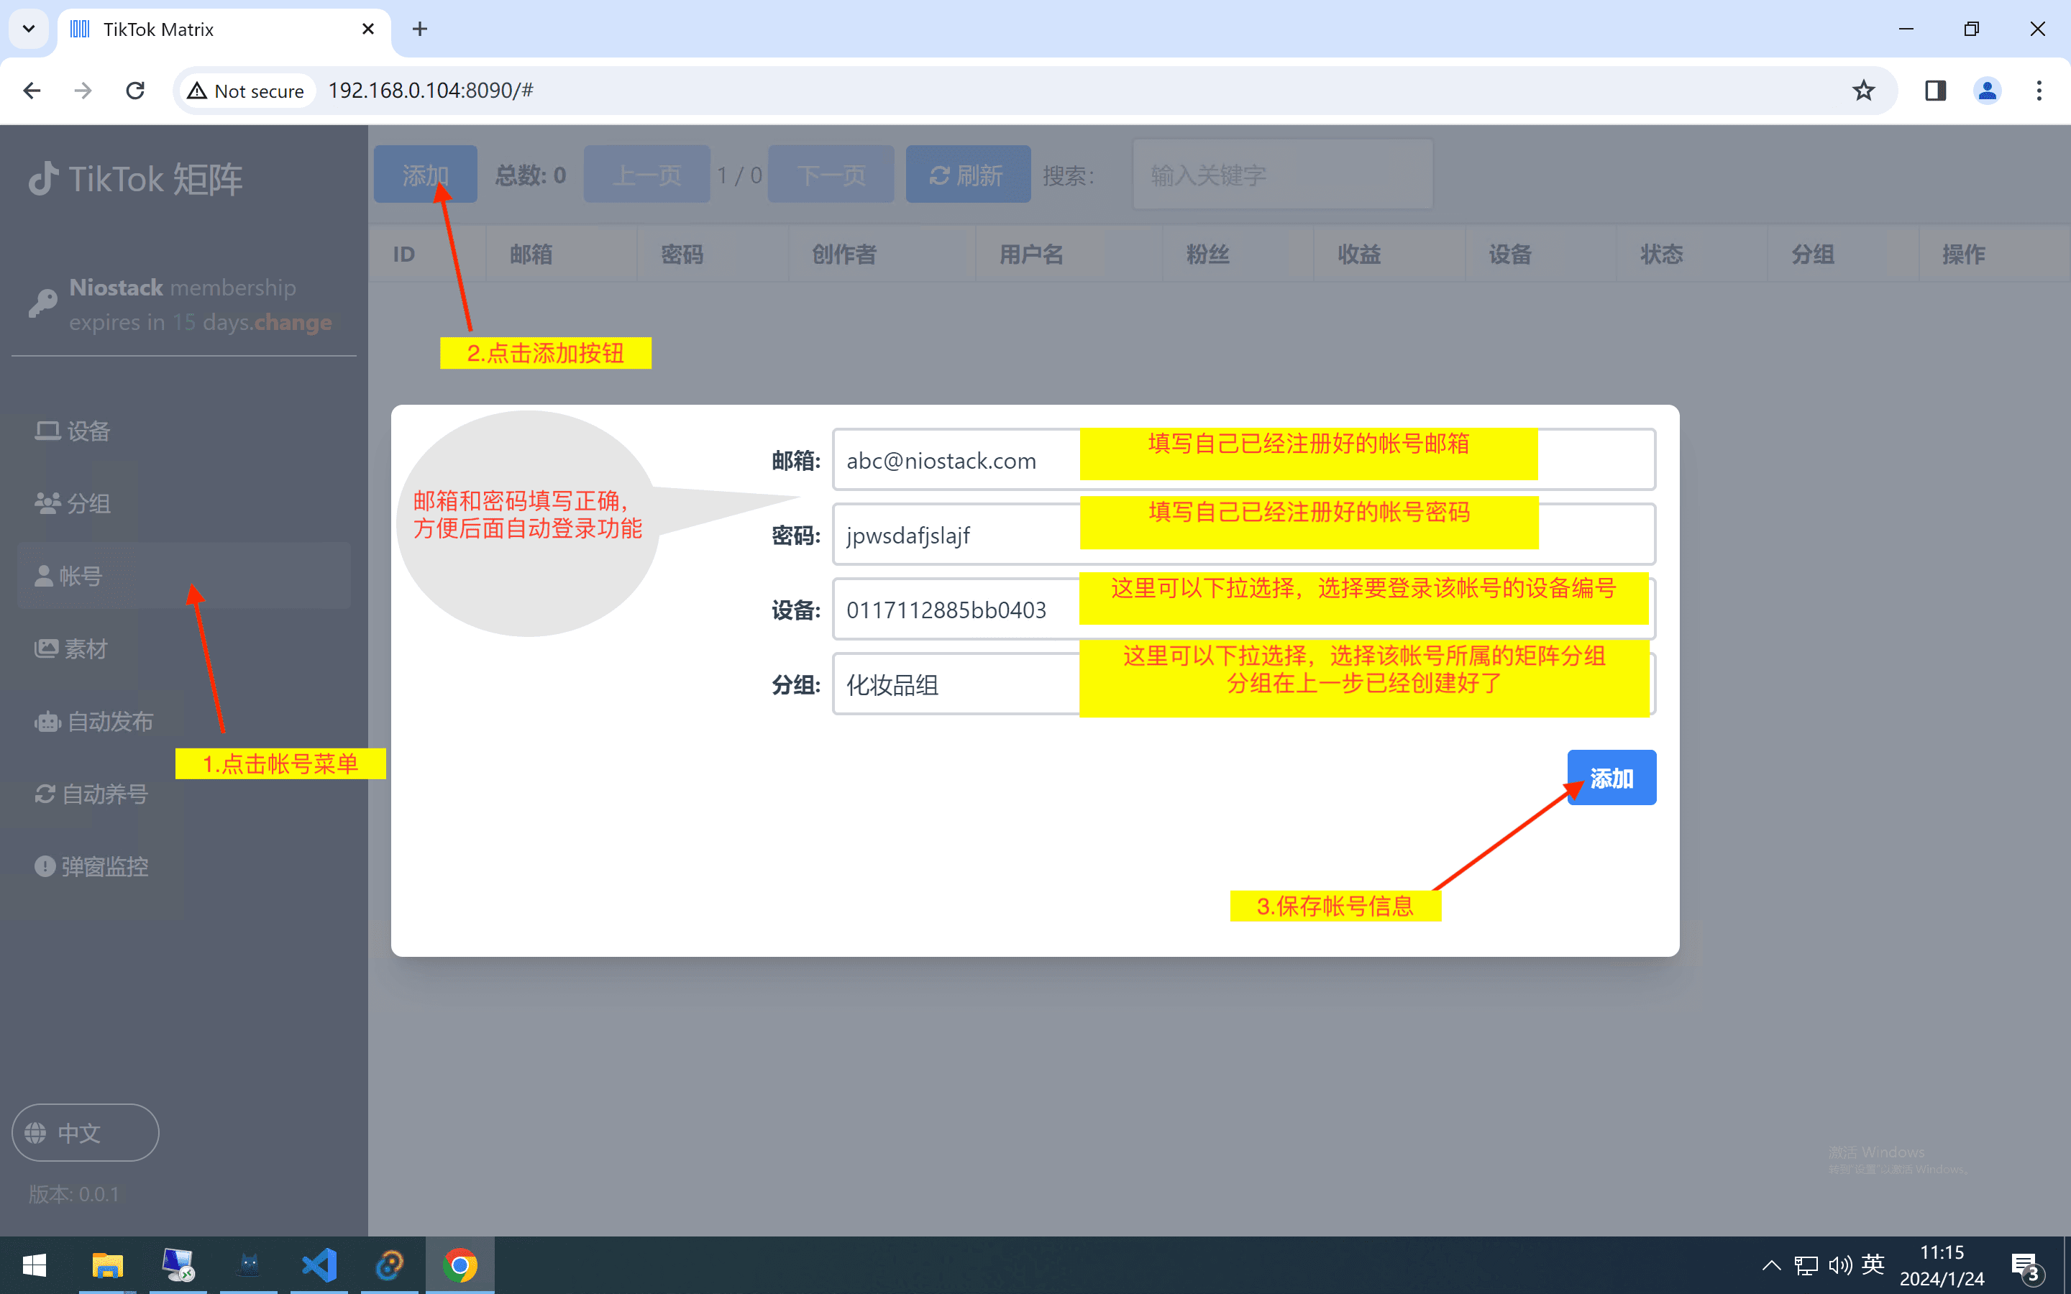Go to previous page with 上一页
The height and width of the screenshot is (1294, 2071).
647,175
